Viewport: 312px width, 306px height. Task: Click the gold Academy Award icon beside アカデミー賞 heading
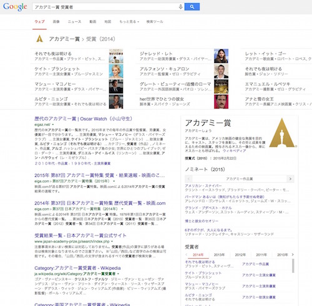click(39, 39)
